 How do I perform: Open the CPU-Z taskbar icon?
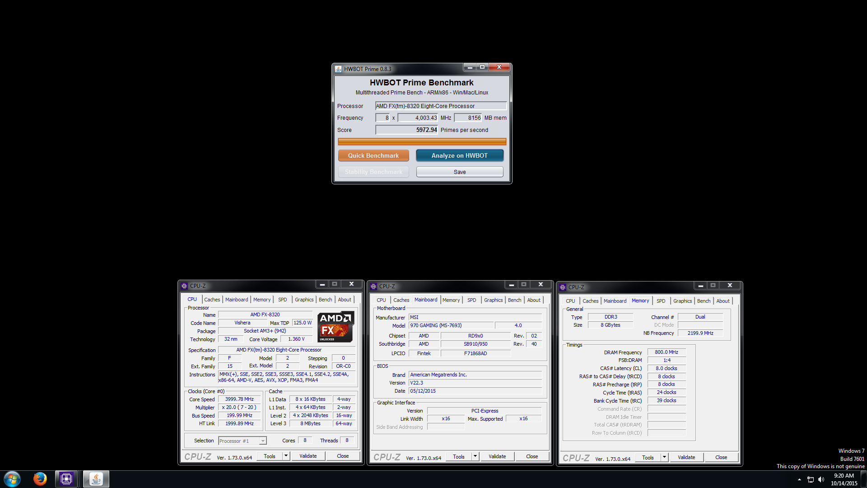(66, 479)
